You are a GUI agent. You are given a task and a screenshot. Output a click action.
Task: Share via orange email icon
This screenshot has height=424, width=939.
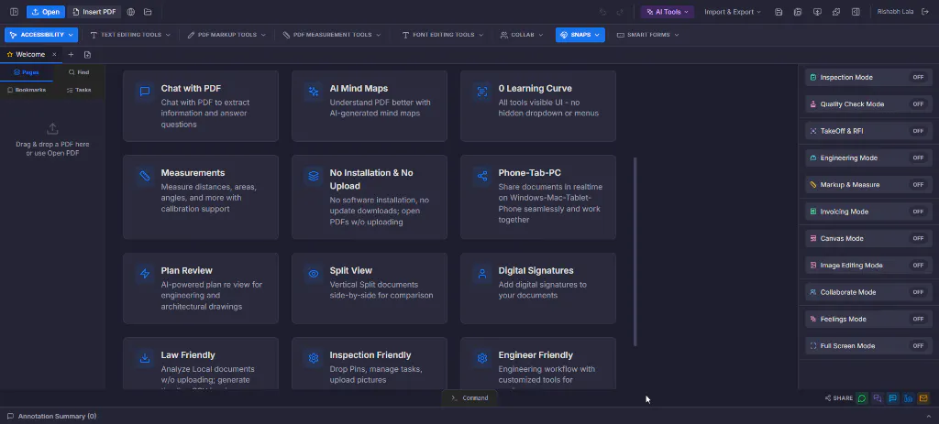pyautogui.click(x=923, y=398)
